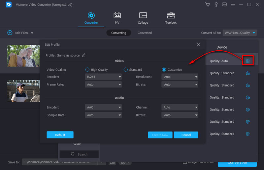The image size is (264, 170).
Task: Open the Collage layout icon
Action: click(143, 15)
